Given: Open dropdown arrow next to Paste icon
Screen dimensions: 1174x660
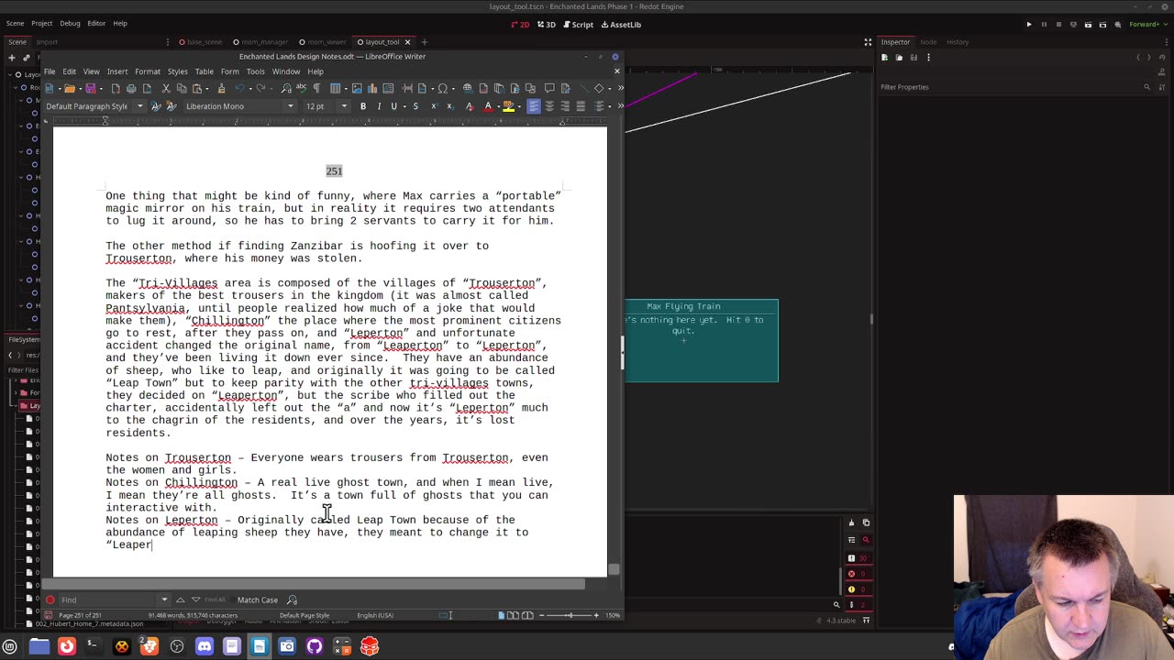Looking at the screenshot, I should [x=207, y=88].
